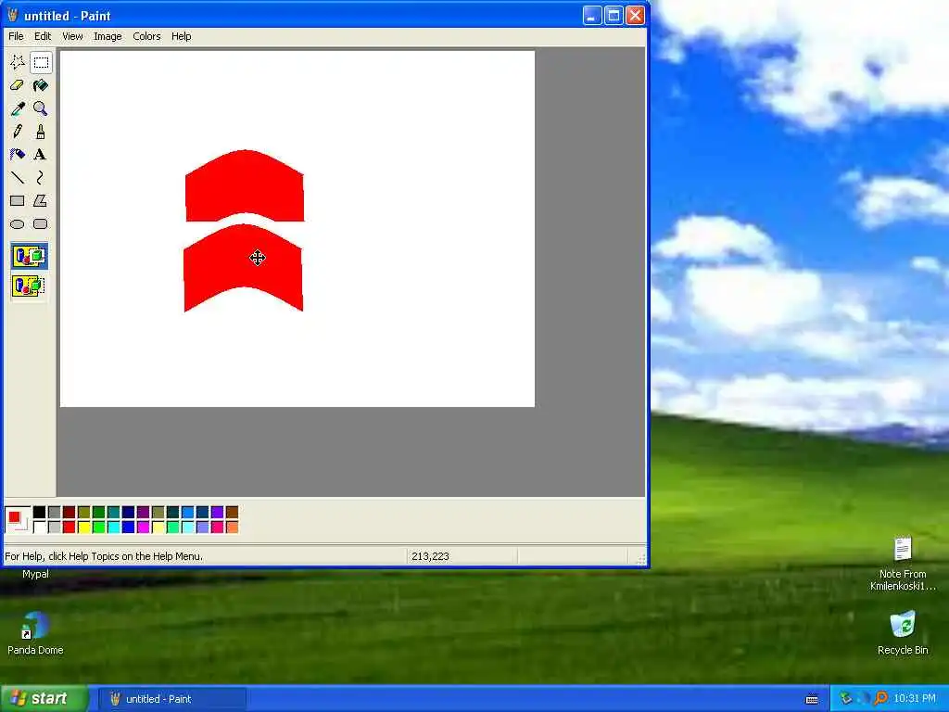The height and width of the screenshot is (712, 949).
Task: Select the Rounded Rectangle tool
Action: (x=41, y=224)
